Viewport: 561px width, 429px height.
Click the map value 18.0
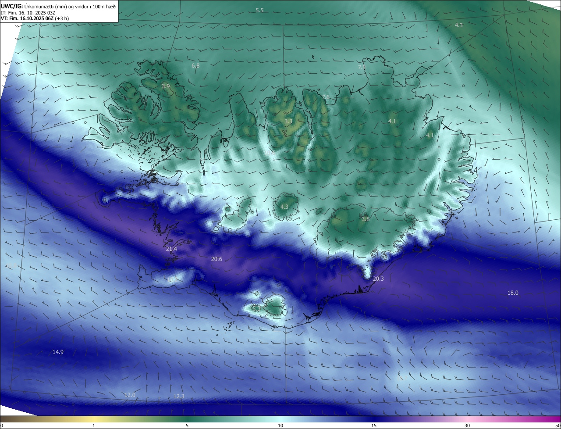(513, 293)
